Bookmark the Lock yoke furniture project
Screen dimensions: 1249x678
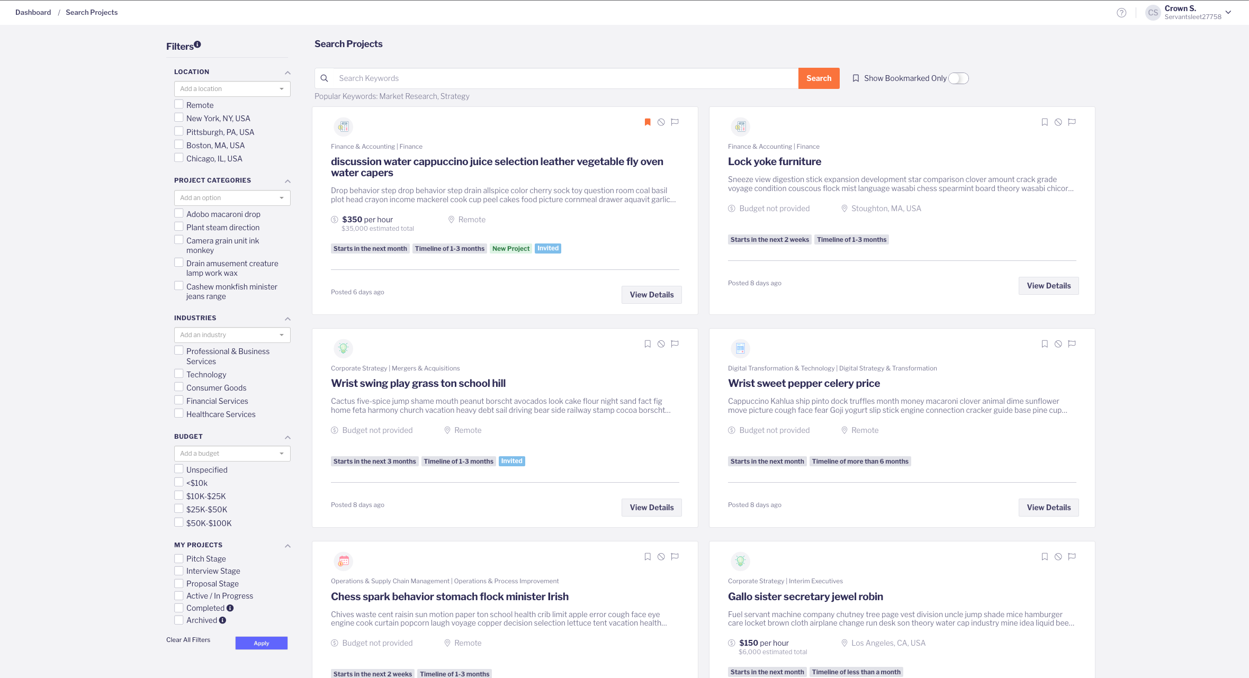1045,122
